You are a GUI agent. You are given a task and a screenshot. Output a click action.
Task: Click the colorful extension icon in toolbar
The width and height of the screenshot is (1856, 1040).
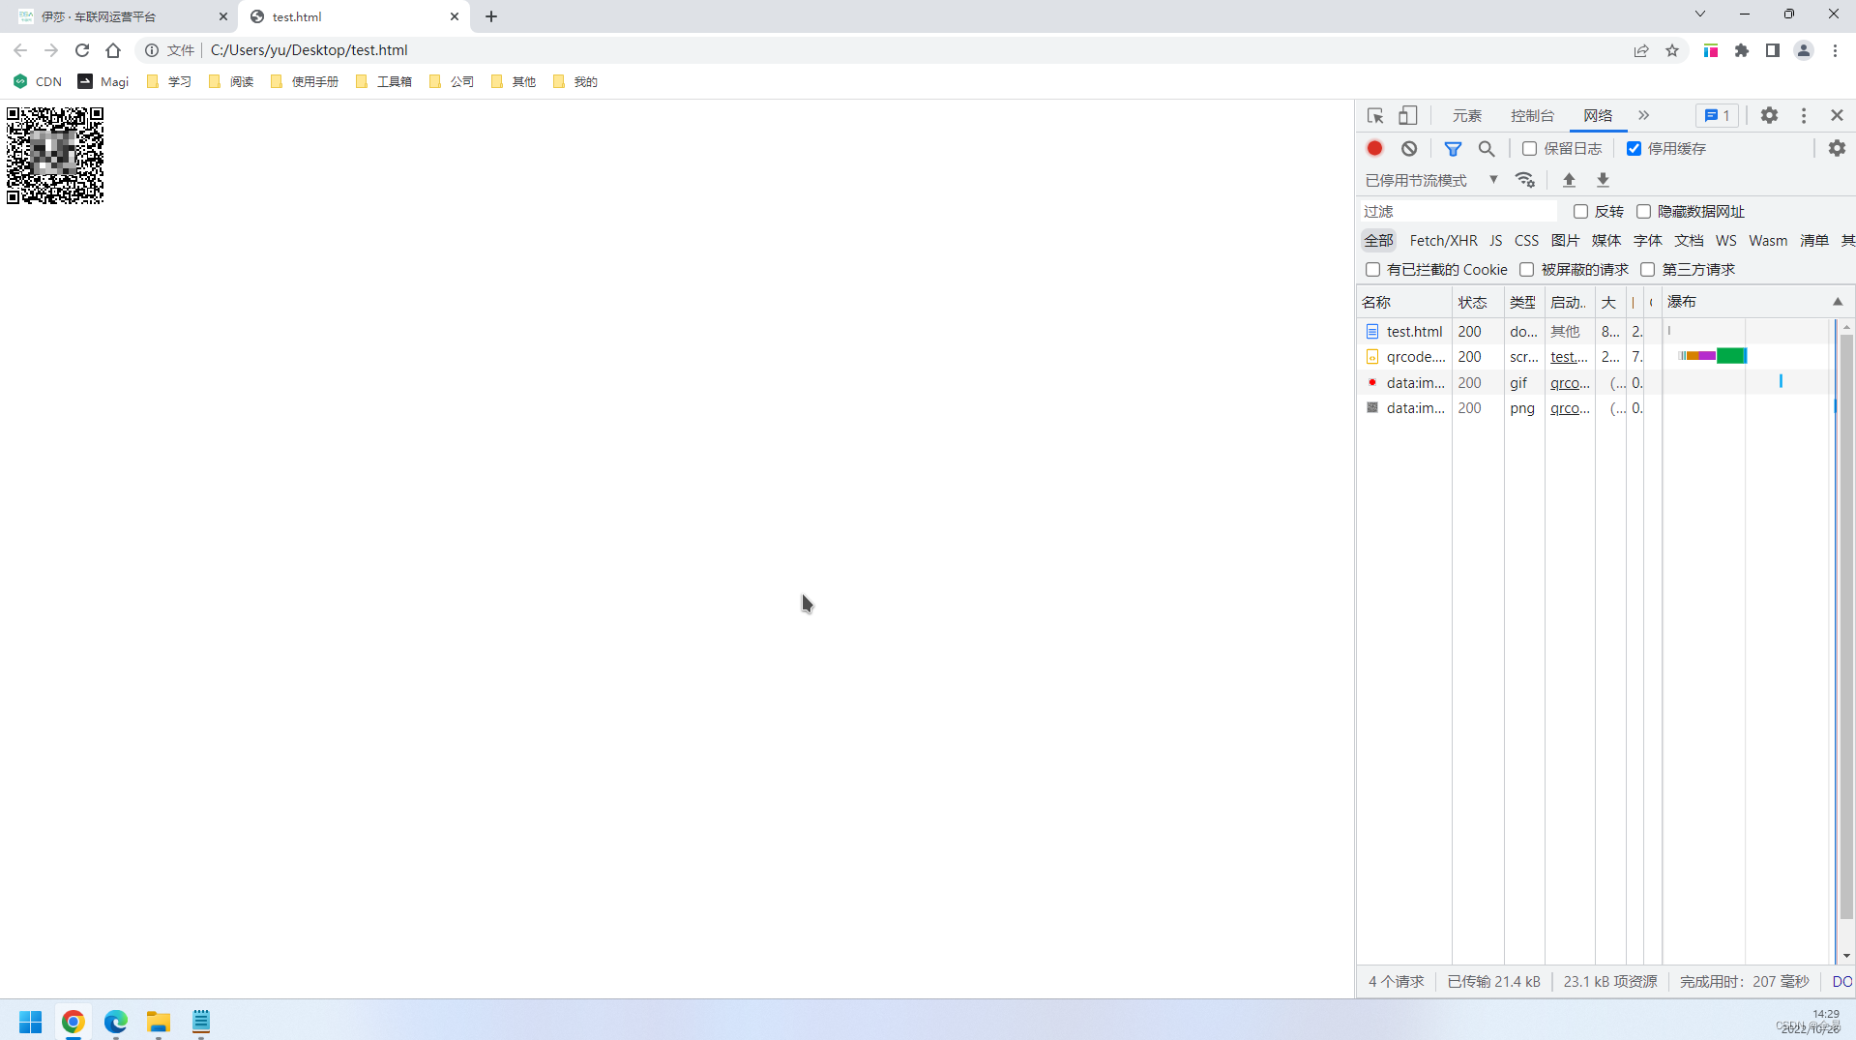1711,50
